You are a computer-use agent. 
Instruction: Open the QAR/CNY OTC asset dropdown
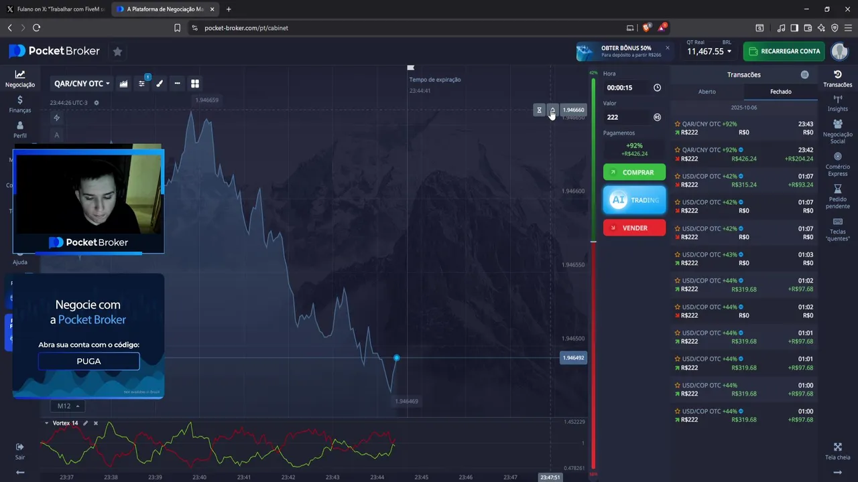(x=82, y=84)
